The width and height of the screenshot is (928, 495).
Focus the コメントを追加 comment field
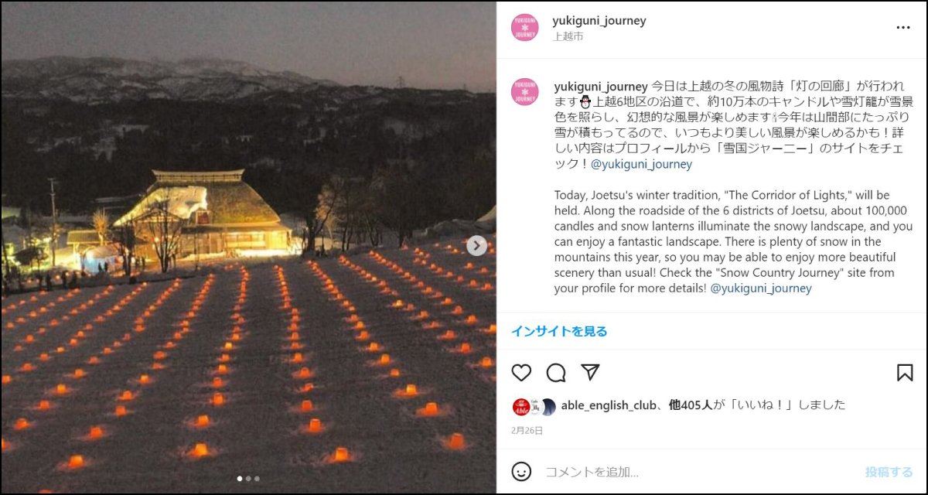[700, 472]
